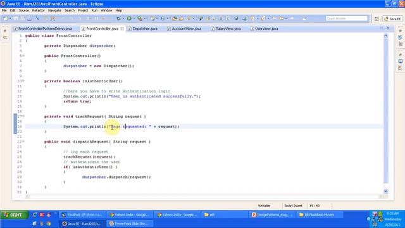This screenshot has height=228, width=405.
Task: Open the Window menu
Action: pyautogui.click(x=106, y=11)
